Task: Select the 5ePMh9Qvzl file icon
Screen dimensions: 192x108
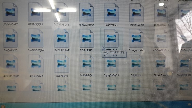Action: [87, 64]
